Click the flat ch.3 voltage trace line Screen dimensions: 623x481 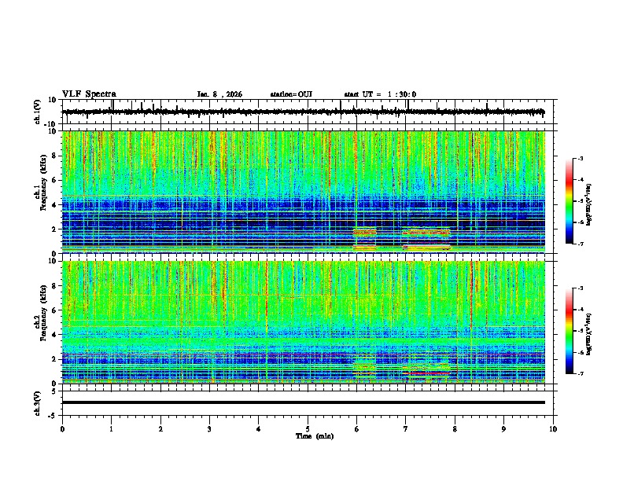pyautogui.click(x=303, y=402)
